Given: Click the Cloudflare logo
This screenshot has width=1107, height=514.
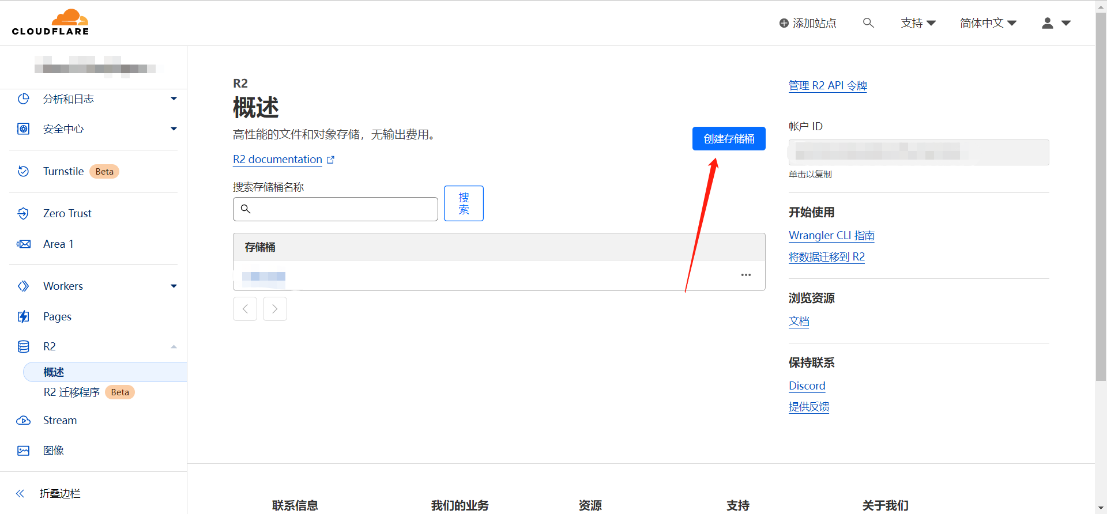Looking at the screenshot, I should (50, 22).
